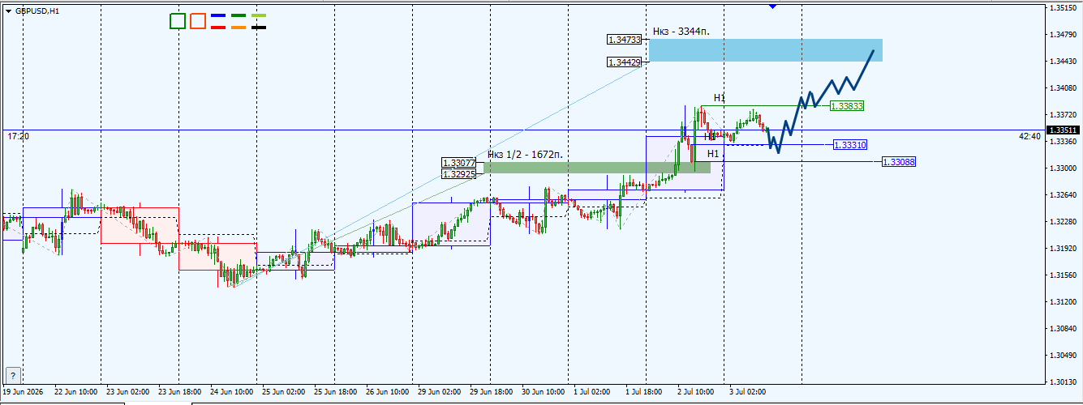Click 1.31200 on the price axis

coord(1064,301)
